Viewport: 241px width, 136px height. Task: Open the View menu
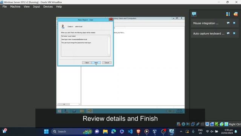click(27, 7)
